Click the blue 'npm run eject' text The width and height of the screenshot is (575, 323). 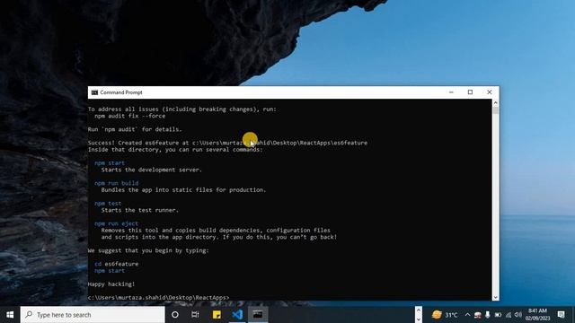(x=116, y=223)
